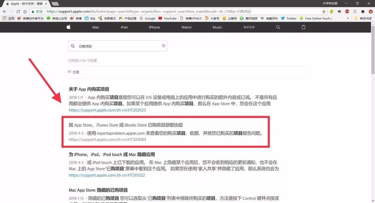Close the Apple 技术支持 tab
The width and height of the screenshot is (375, 203).
click(46, 4)
